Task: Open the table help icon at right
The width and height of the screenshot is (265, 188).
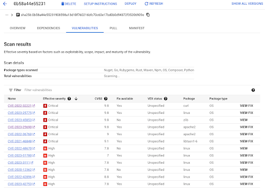Action: pyautogui.click(x=253, y=90)
